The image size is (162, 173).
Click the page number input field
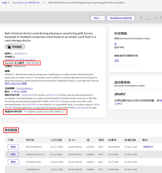click(149, 18)
